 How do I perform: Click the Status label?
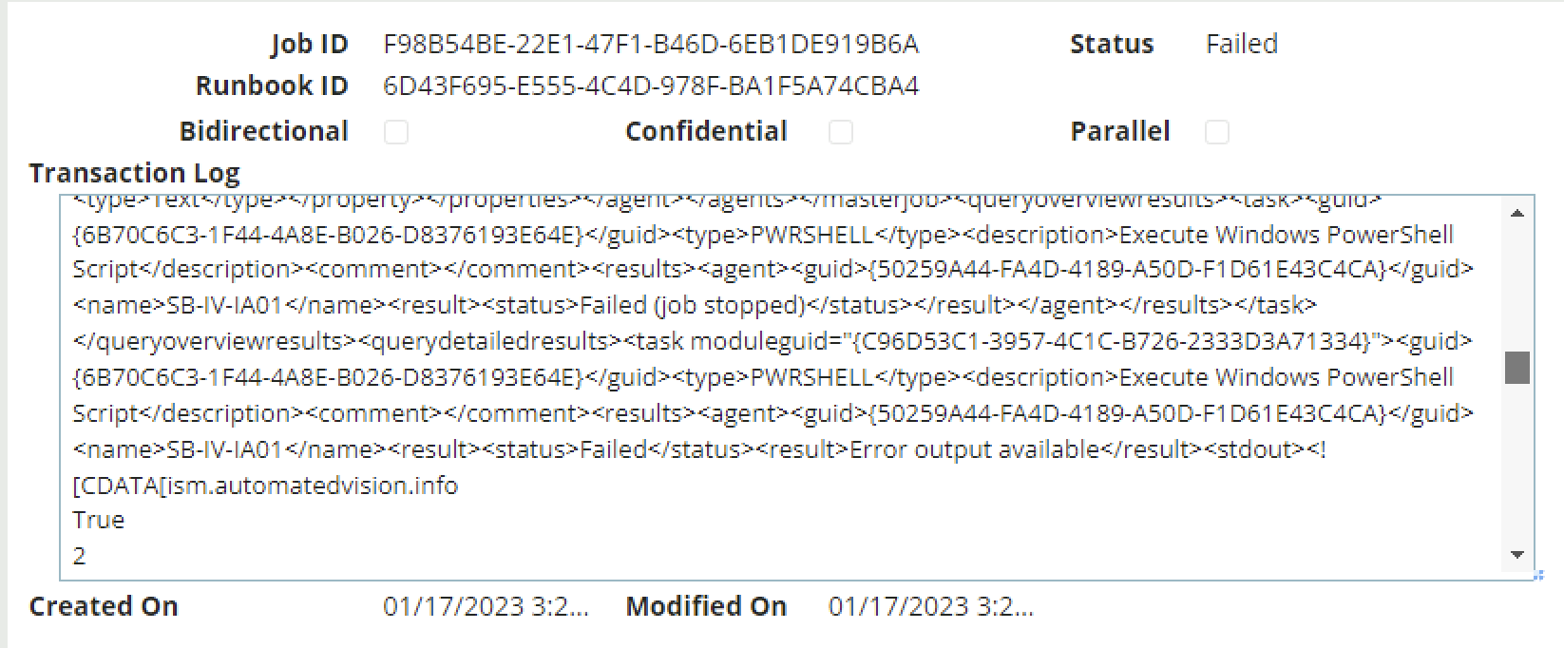pos(1112,44)
